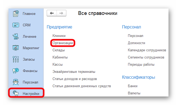177x105 pixels.
Task: Switch to the CRM section label
Action: [x=27, y=25]
